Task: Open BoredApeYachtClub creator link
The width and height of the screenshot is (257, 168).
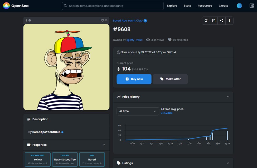Action: (46, 132)
